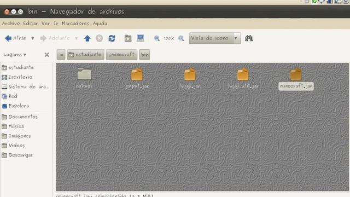Click the stop loading icon
The height and width of the screenshot is (197, 350).
tap(100, 38)
